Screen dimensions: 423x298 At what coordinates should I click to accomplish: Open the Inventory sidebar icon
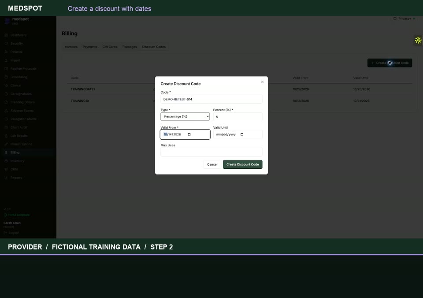click(x=6, y=161)
